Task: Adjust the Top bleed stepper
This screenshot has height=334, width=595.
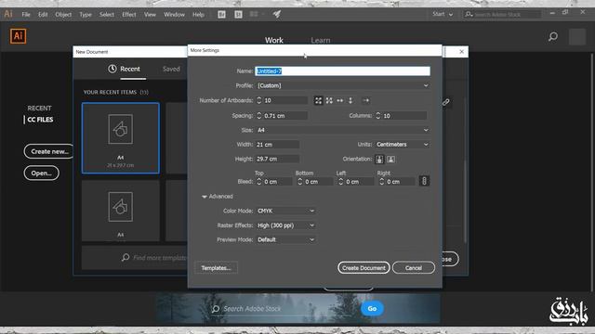Action: [259, 182]
